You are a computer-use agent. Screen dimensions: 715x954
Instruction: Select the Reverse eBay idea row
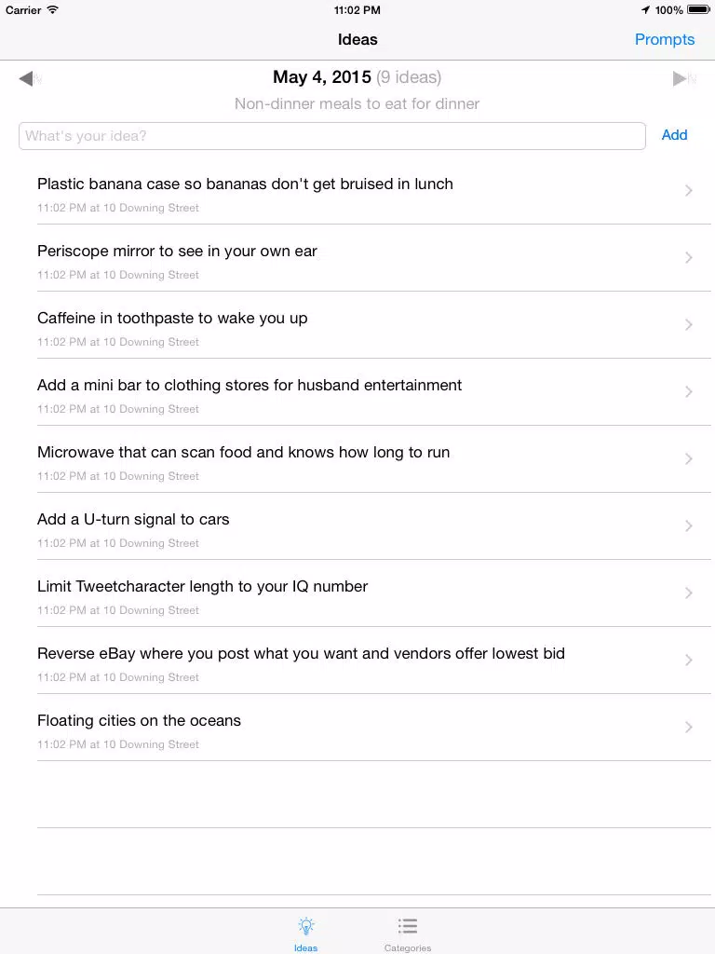point(374,661)
